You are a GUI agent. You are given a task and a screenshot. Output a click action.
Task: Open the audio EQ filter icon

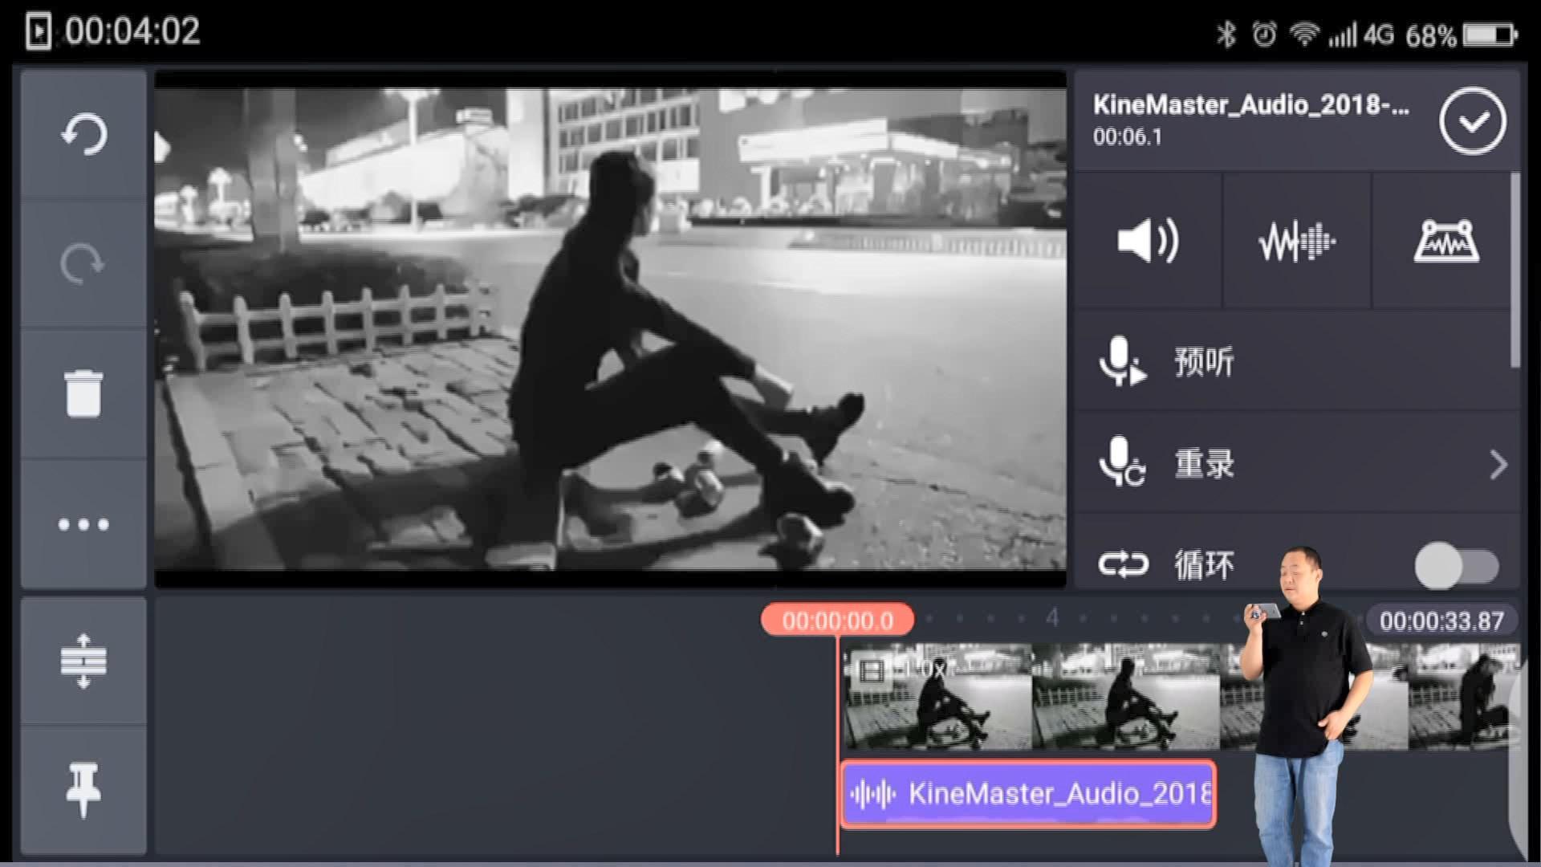point(1445,240)
